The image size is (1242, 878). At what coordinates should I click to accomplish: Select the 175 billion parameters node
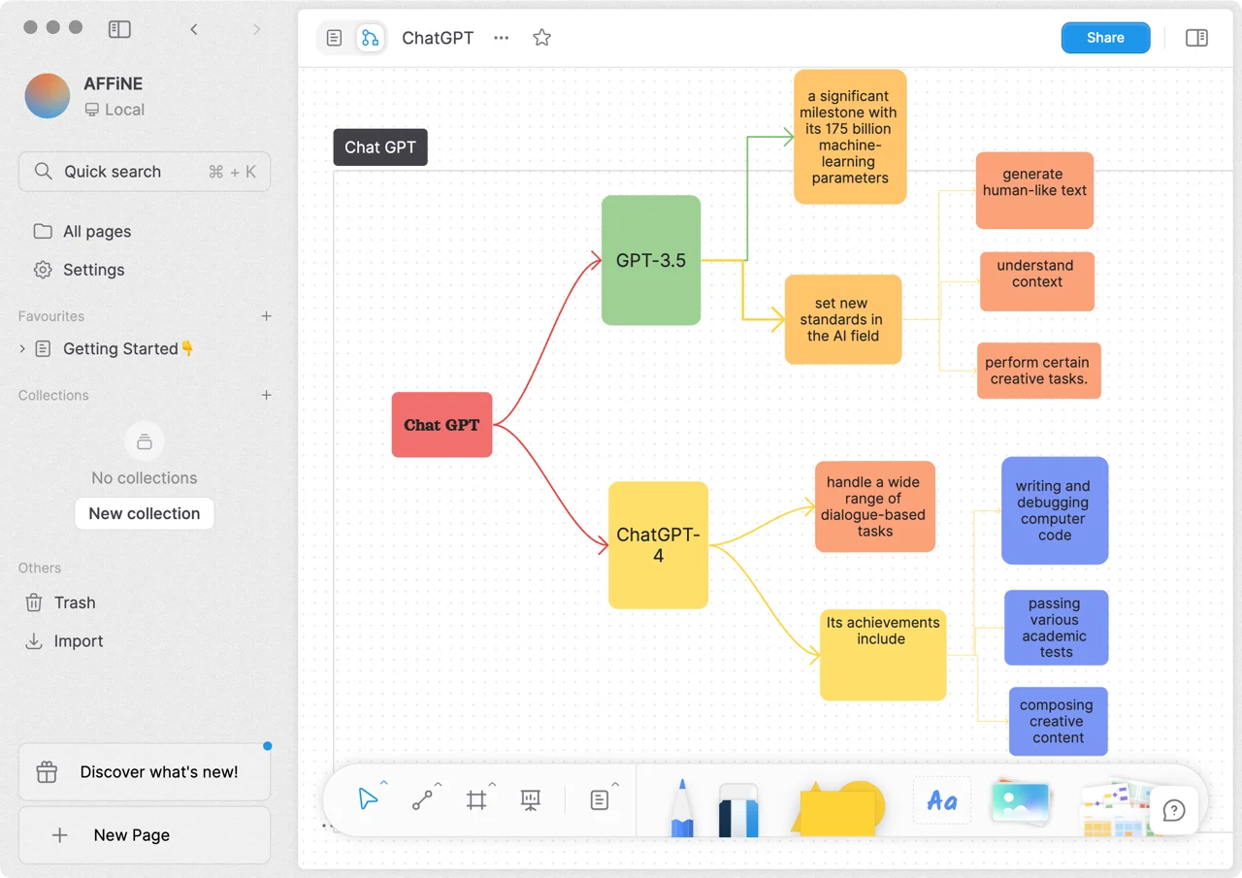(x=850, y=137)
